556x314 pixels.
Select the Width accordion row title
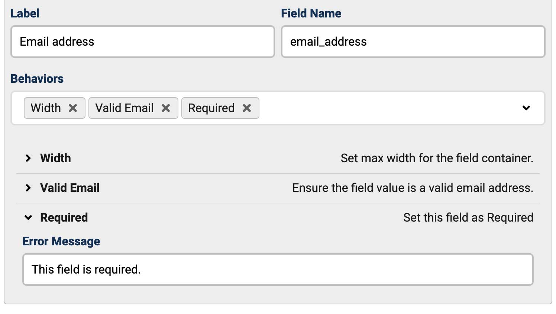click(55, 158)
